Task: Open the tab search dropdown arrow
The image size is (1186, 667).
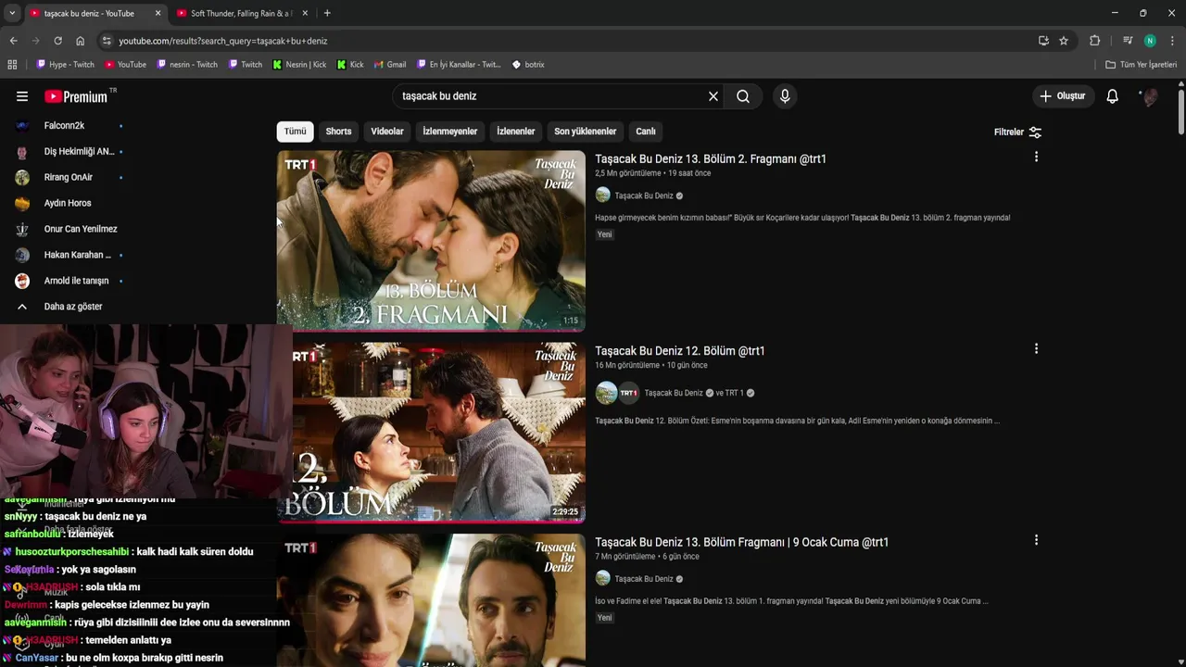Action: point(11,13)
